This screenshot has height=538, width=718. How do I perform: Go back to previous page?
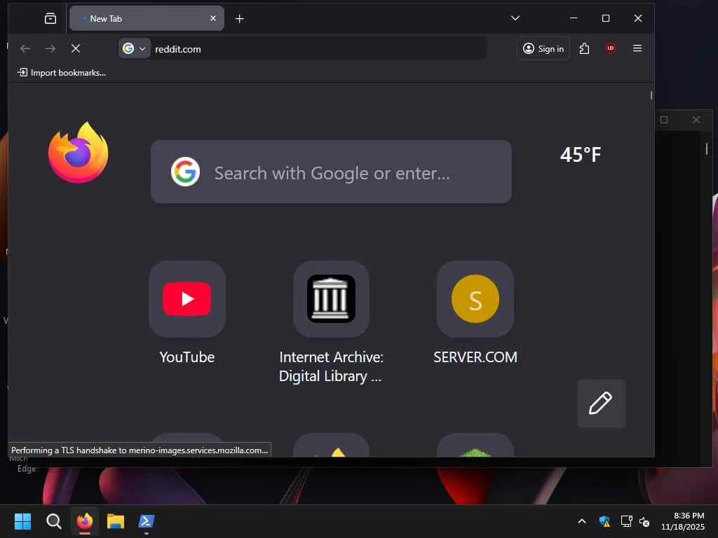pos(25,48)
